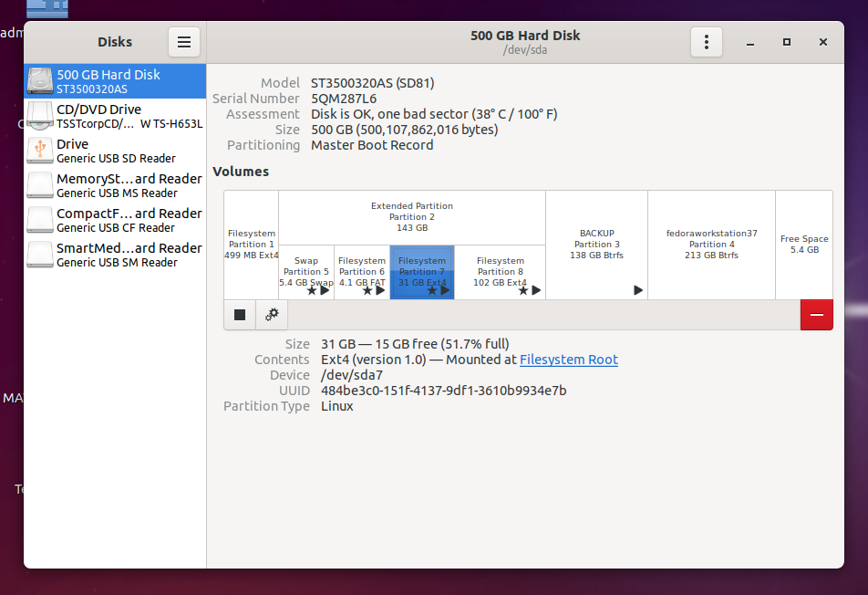Click the blue desktop icon at top-left
Screen dimensions: 868x595
pos(47,8)
